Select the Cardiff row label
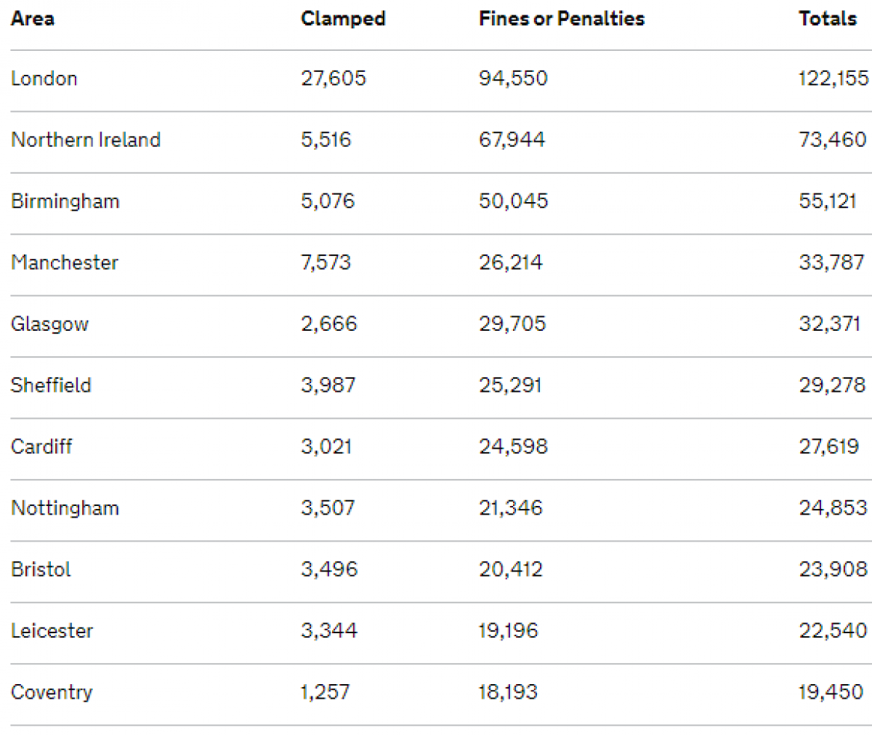The height and width of the screenshot is (735, 872). (41, 446)
